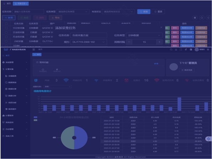Click 修改信息 button under 管理员 greeting

(x=187, y=70)
